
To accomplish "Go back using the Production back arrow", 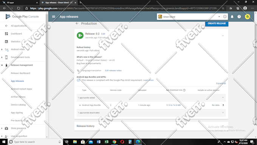I will point(77,23).
